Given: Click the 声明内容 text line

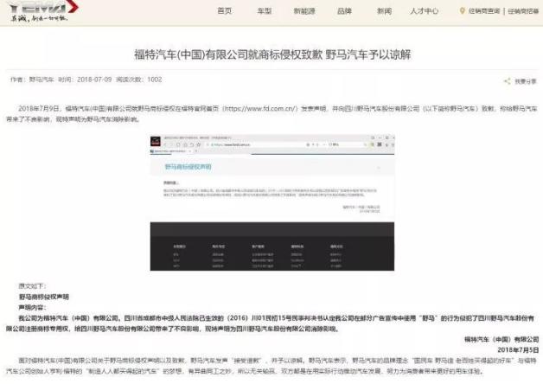Looking at the screenshot, I should click(x=32, y=308).
